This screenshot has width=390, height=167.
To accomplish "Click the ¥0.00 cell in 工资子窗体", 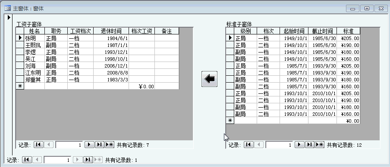I will click(142, 86).
